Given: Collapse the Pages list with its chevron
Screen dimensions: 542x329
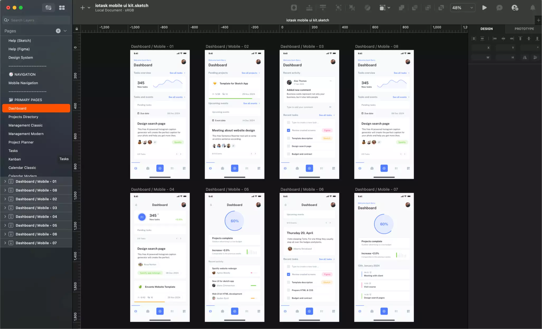Looking at the screenshot, I should tap(65, 31).
